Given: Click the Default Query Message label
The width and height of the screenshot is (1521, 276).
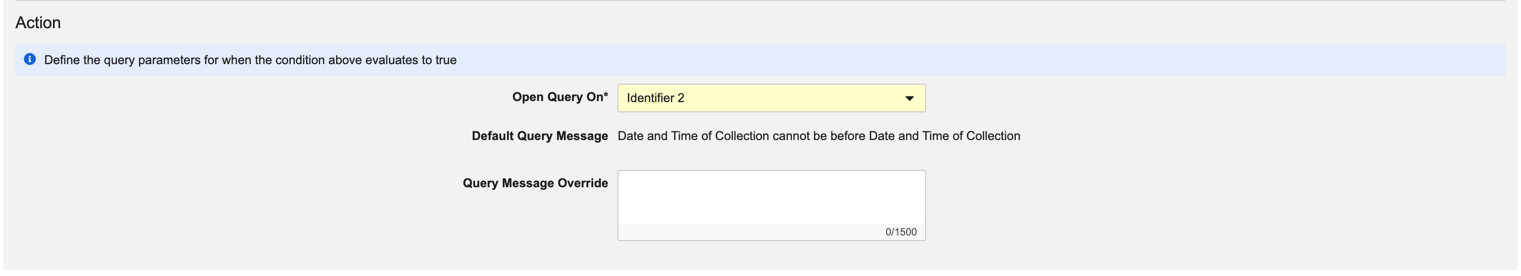Looking at the screenshot, I should pos(539,136).
